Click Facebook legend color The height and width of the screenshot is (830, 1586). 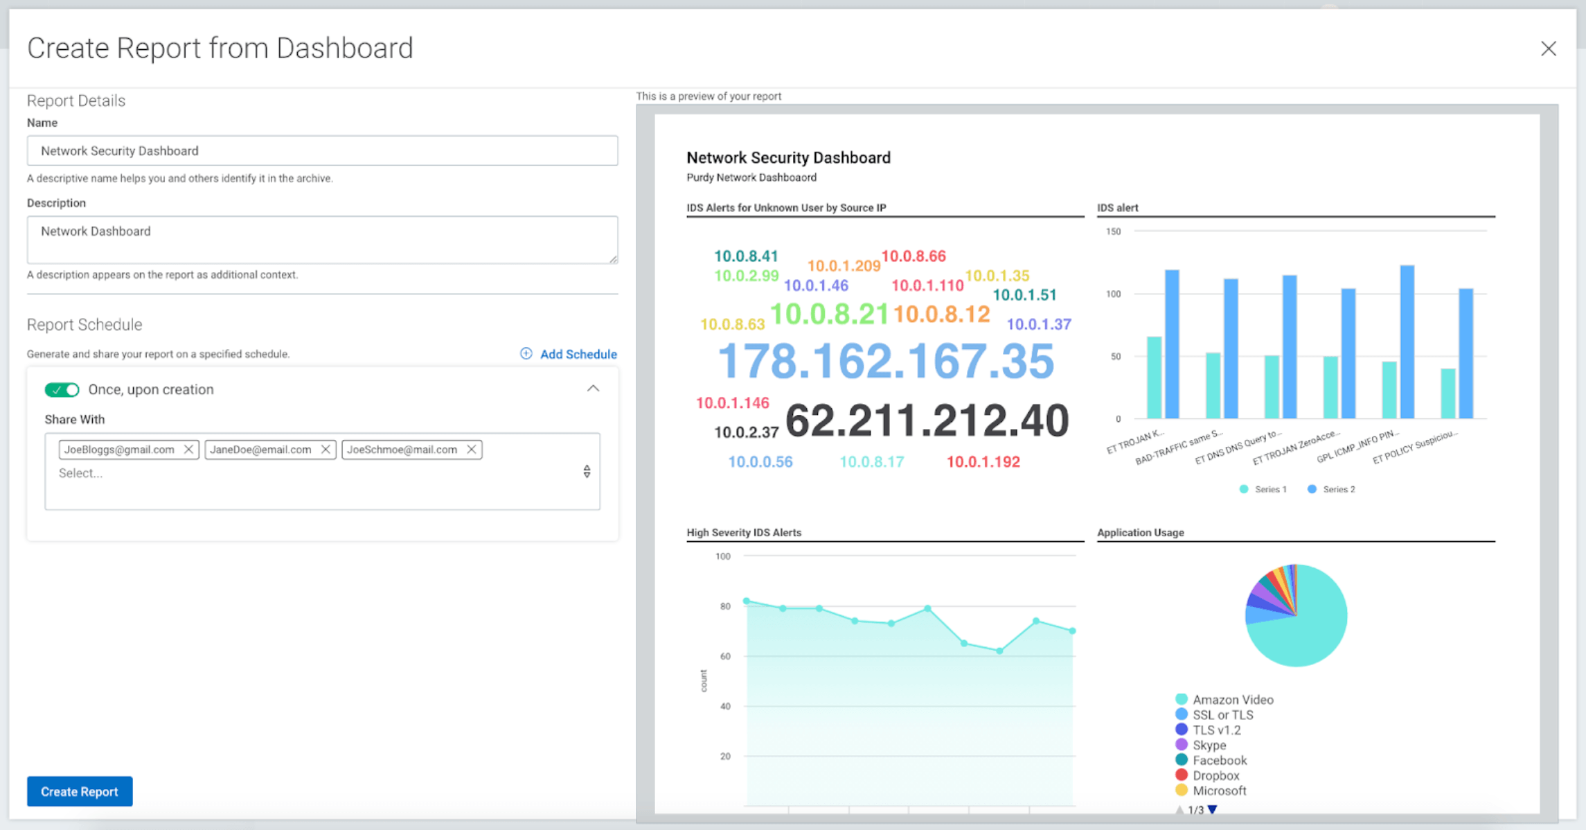point(1182,760)
